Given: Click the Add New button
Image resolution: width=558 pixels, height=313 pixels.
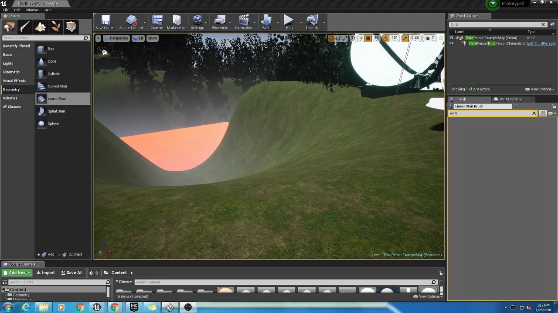Looking at the screenshot, I should tap(17, 273).
